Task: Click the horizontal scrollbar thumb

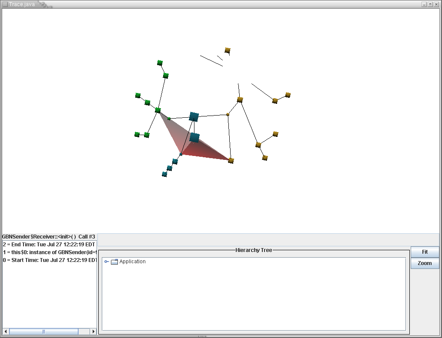Action: pos(44,331)
